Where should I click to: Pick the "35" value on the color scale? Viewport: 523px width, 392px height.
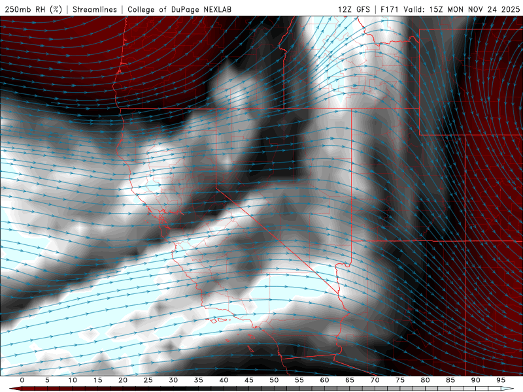click(199, 380)
